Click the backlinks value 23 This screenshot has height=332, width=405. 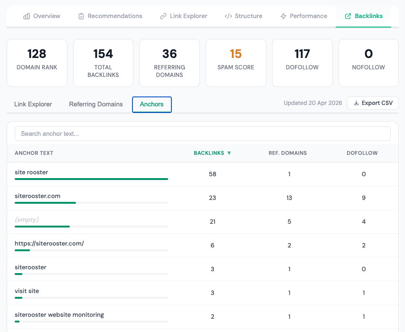tap(212, 198)
